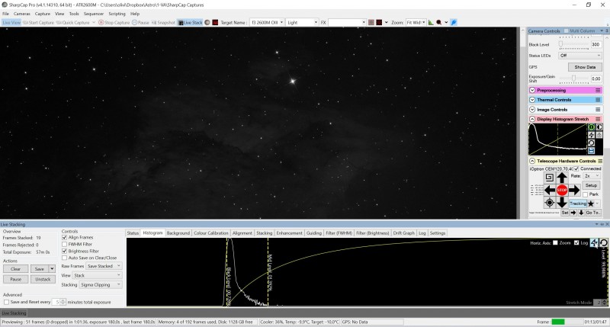
Task: Open the Raw Frames Save Stacked dropdown
Action: (104, 266)
